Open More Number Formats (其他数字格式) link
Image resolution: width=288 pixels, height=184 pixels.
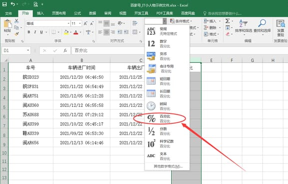pyautogui.click(x=168, y=166)
